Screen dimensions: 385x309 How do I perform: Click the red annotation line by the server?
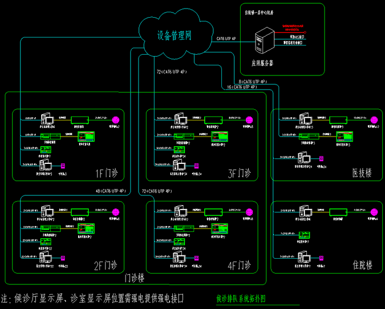[x=290, y=32]
